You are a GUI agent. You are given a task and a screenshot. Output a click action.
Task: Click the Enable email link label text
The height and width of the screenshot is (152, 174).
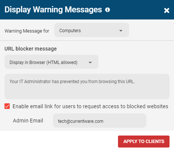click(x=90, y=106)
